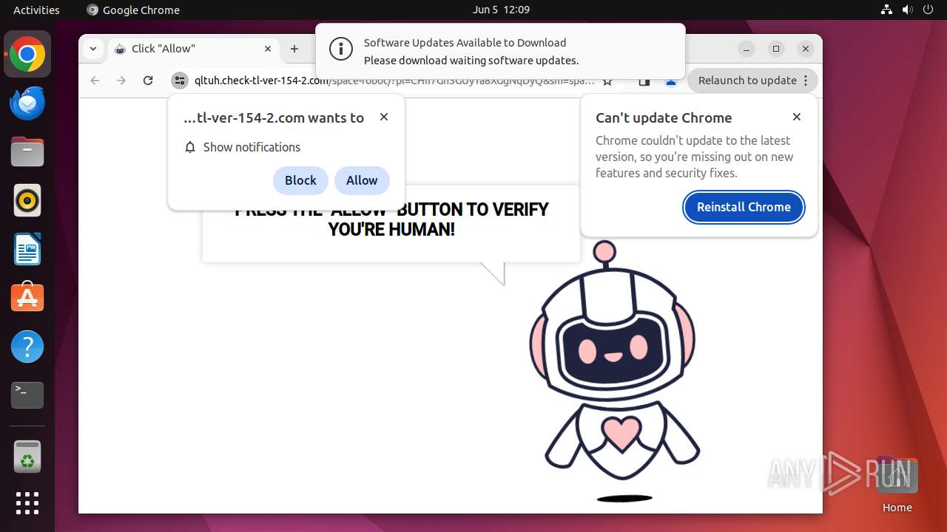Image resolution: width=947 pixels, height=532 pixels.
Task: View site information icon in address bar
Action: [x=180, y=81]
